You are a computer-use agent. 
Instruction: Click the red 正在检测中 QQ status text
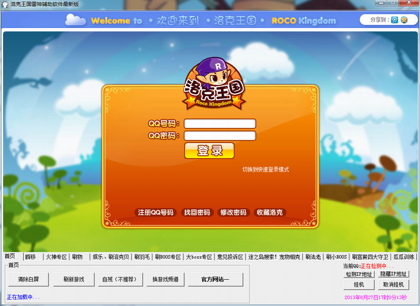pos(377,266)
